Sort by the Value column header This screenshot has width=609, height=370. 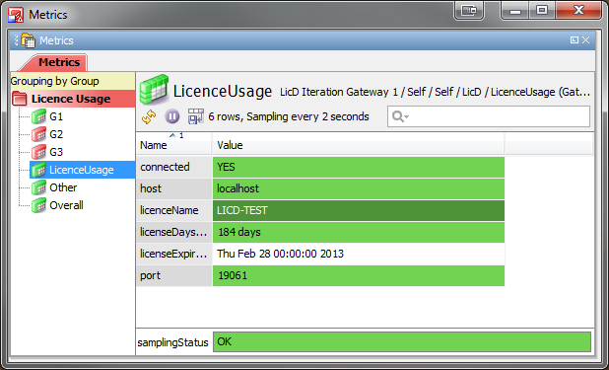pos(358,145)
